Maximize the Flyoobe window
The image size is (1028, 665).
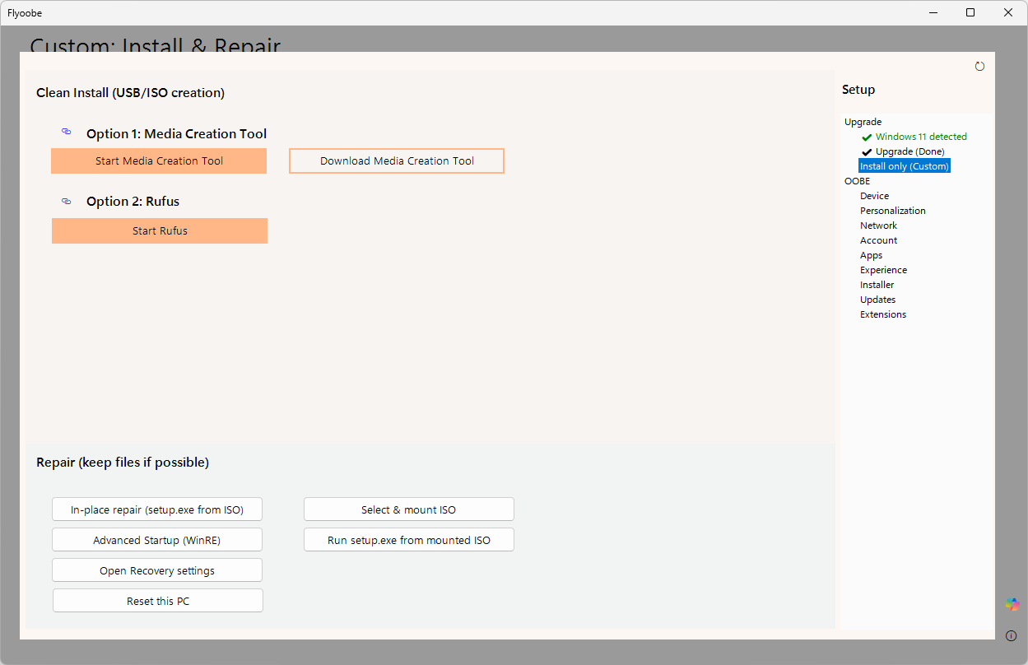(x=970, y=12)
